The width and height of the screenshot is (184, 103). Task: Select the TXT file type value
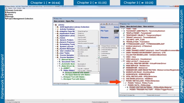point(116,31)
